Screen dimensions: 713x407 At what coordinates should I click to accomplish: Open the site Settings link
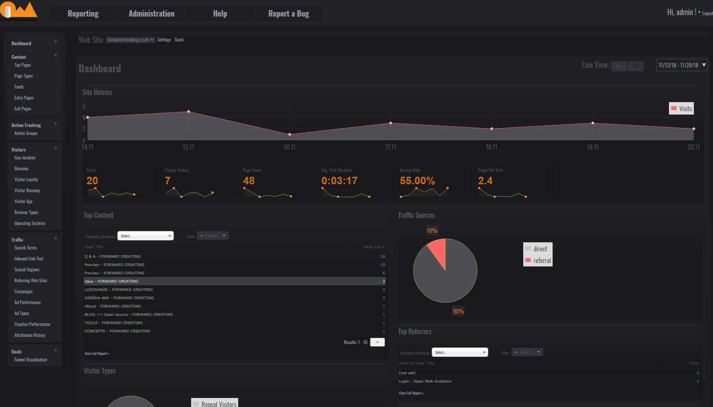tap(164, 40)
